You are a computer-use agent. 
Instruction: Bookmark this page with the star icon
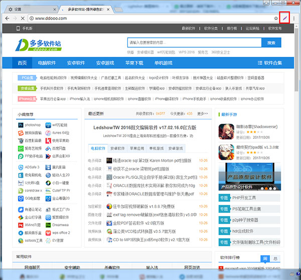276,18
